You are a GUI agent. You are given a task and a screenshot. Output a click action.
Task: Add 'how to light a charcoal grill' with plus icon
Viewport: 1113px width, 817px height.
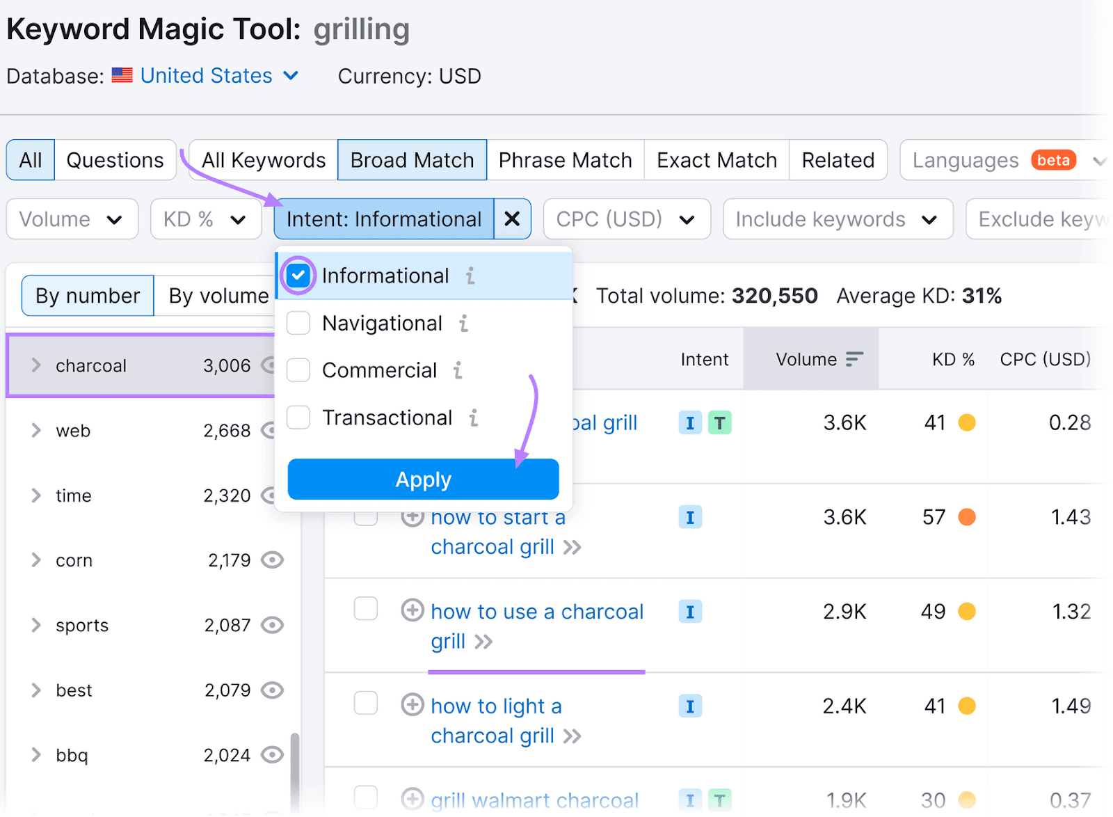pos(413,704)
